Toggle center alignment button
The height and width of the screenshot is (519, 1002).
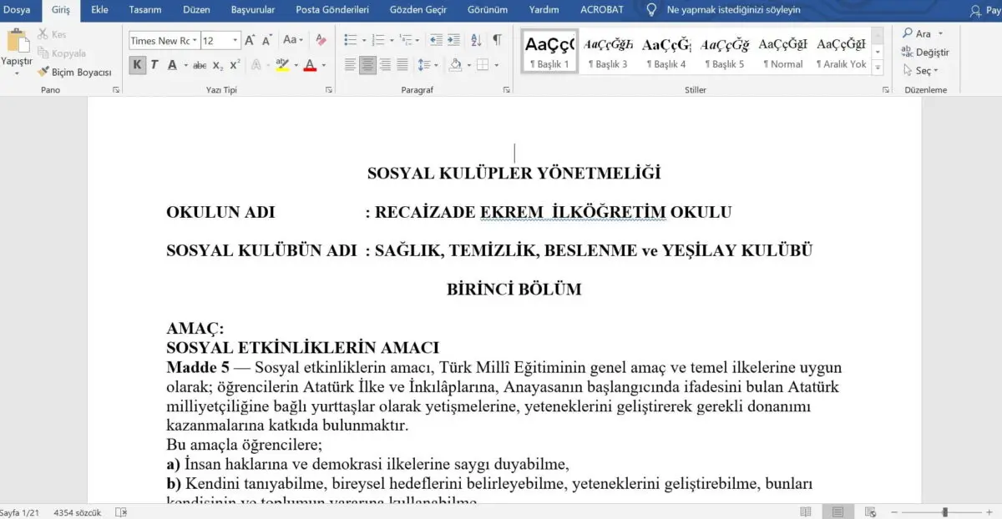tap(368, 64)
